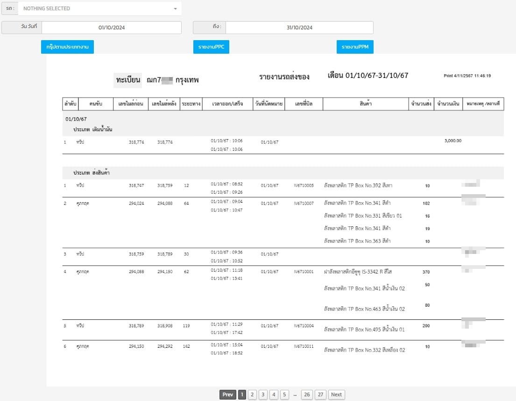Jump to page 3
Viewport: 516px width, 401px height.
pyautogui.click(x=263, y=394)
